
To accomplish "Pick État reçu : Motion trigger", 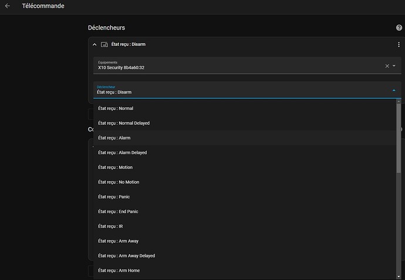I will (x=116, y=168).
